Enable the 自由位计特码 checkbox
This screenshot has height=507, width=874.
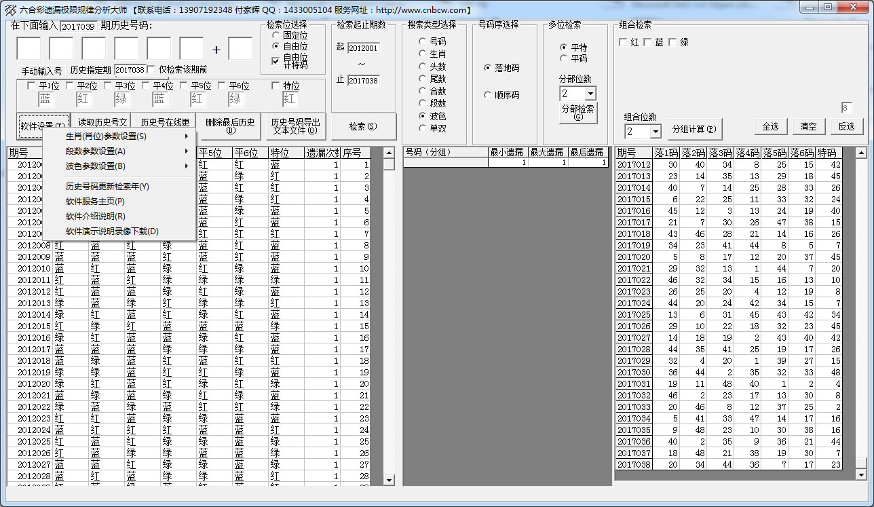coord(275,61)
